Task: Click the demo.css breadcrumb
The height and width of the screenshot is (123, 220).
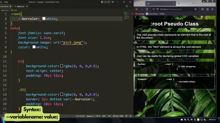Action: click(x=5, y=10)
